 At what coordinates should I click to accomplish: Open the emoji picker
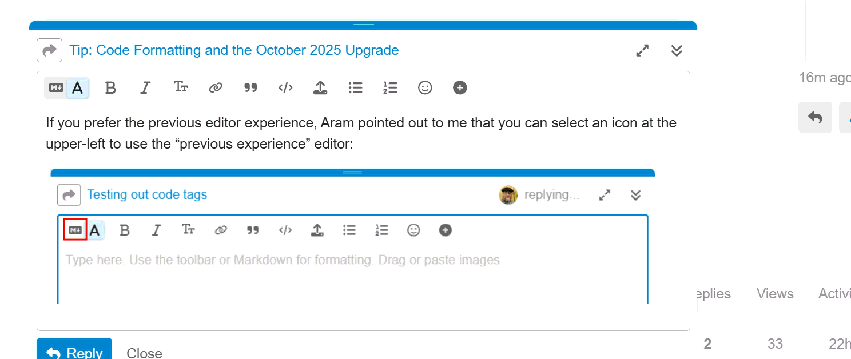pos(425,88)
